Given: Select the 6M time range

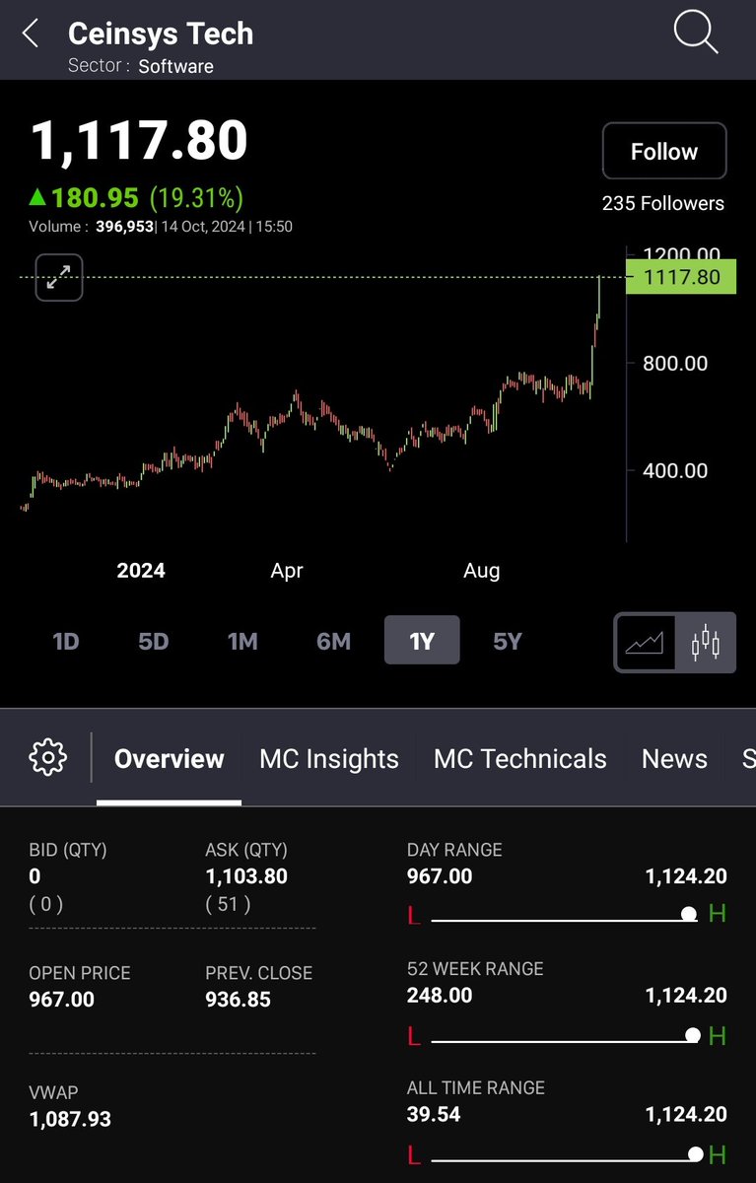Looking at the screenshot, I should (333, 642).
